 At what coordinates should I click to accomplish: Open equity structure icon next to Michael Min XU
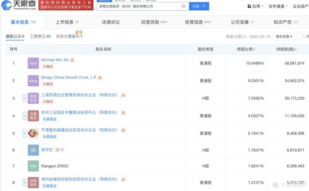pyautogui.click(x=72, y=60)
